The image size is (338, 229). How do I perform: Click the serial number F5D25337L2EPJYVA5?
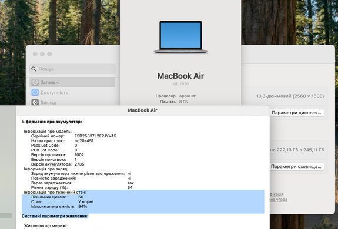coord(95,136)
